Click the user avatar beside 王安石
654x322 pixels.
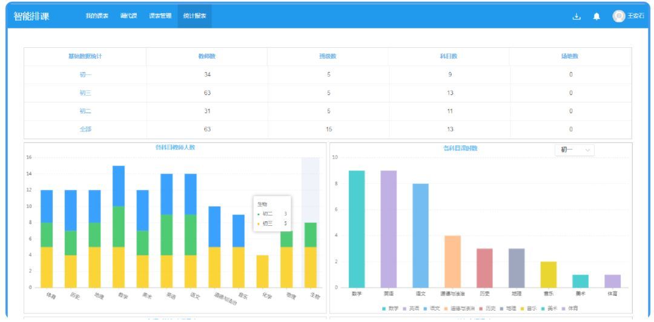[x=618, y=16]
